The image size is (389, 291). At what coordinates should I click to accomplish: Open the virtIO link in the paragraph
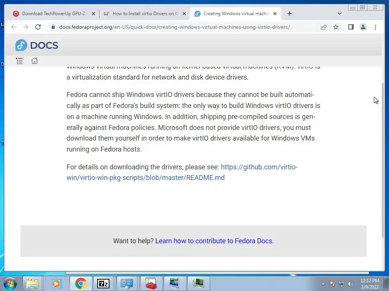[305, 67]
